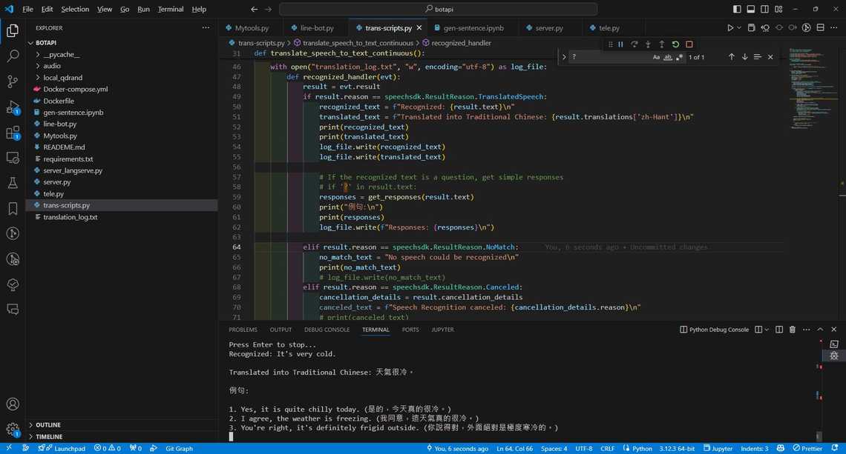
Task: Toggle Match Whole Word in find
Action: pyautogui.click(x=667, y=57)
